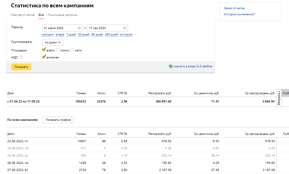Choose the 30 дней period shortcut

84,35
